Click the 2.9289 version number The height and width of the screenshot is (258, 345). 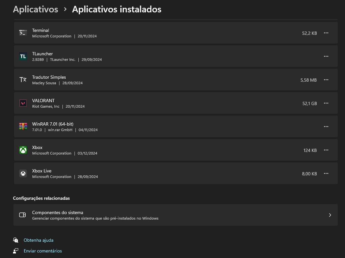coord(38,60)
